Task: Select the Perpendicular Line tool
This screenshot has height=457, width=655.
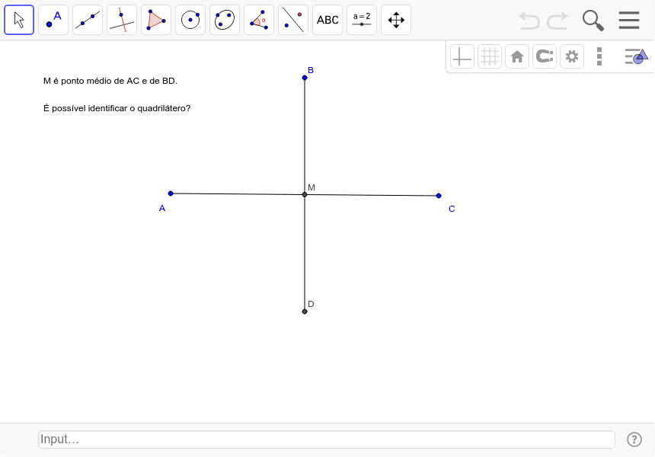Action: [122, 20]
